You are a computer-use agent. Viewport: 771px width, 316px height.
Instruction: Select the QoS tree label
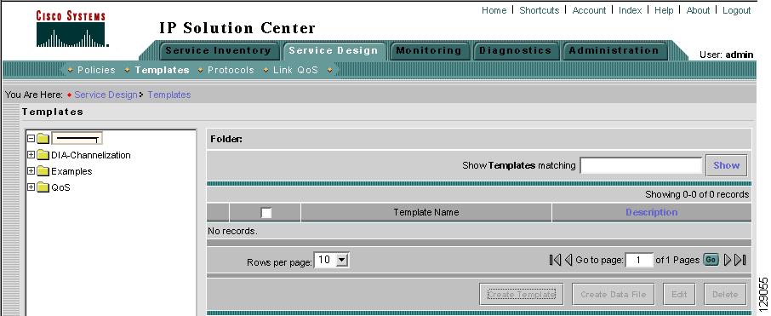[60, 188]
